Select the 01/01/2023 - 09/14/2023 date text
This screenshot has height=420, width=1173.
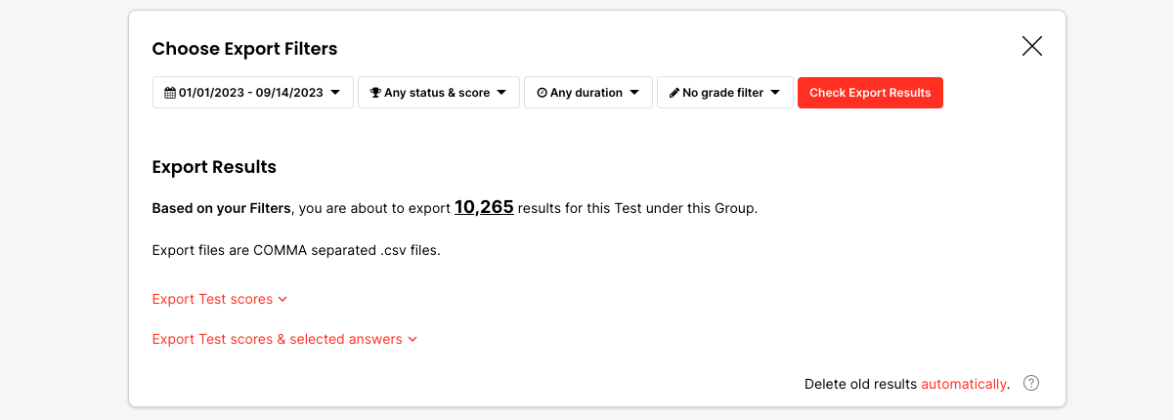pyautogui.click(x=251, y=93)
